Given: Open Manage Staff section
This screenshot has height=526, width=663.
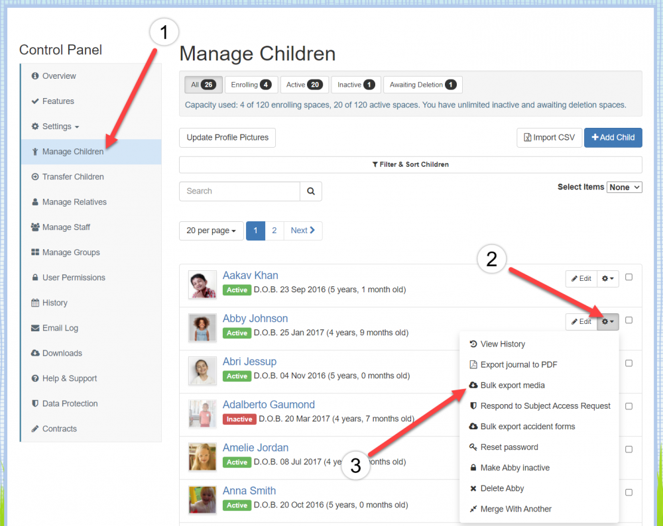Looking at the screenshot, I should click(91, 227).
